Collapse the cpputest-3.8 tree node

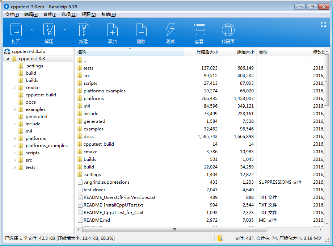(x=8, y=59)
